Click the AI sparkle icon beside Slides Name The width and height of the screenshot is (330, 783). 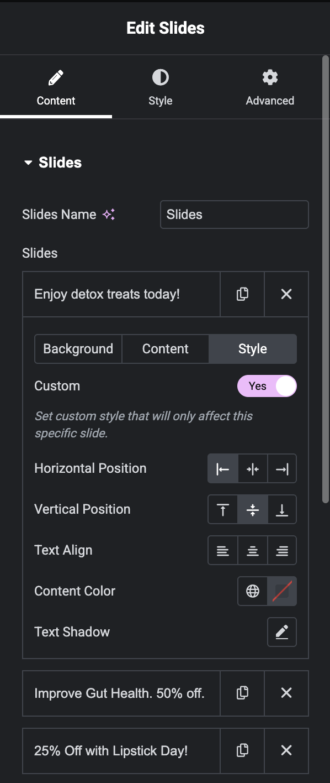point(109,215)
